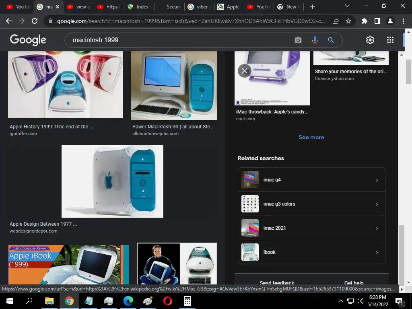Viewport: 412px width, 309px height.
Task: Open the Google apps grid
Action: (x=390, y=40)
